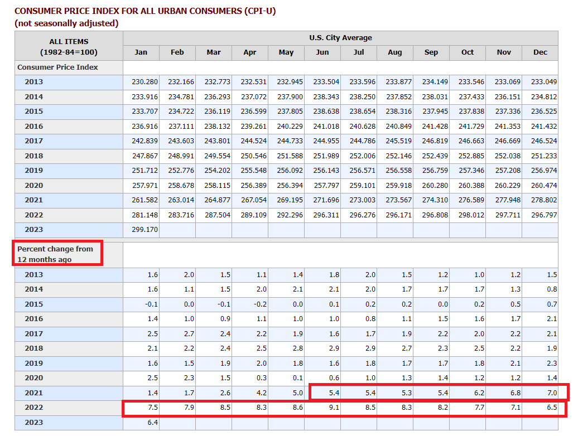Select percent change 2.8 for May 2018

pyautogui.click(x=298, y=348)
